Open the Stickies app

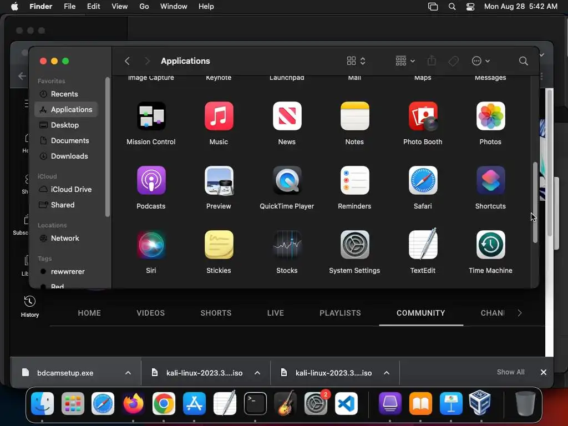[x=219, y=245]
